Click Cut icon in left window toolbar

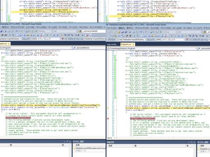point(5,31)
